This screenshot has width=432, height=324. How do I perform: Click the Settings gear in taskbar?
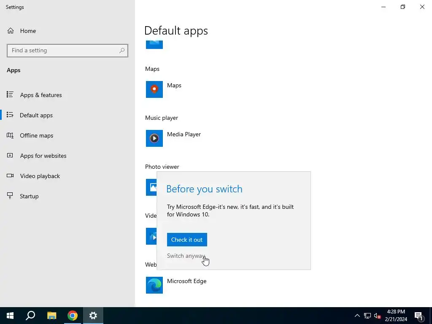93,316
